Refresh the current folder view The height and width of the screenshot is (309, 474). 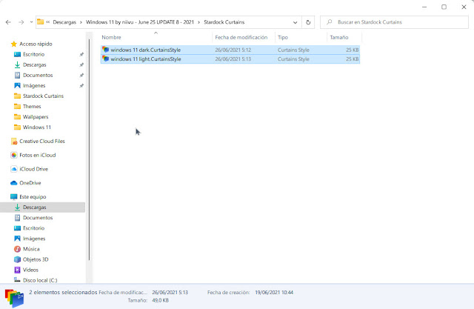[x=308, y=22]
